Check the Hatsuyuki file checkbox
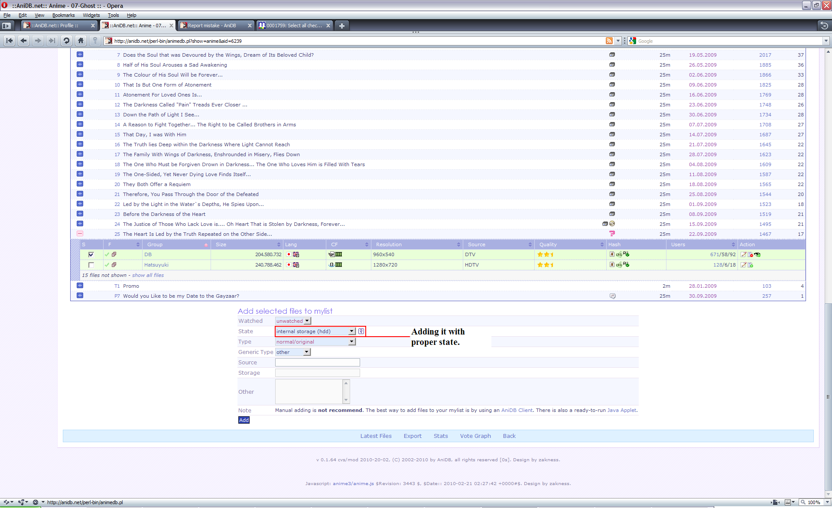 point(91,265)
